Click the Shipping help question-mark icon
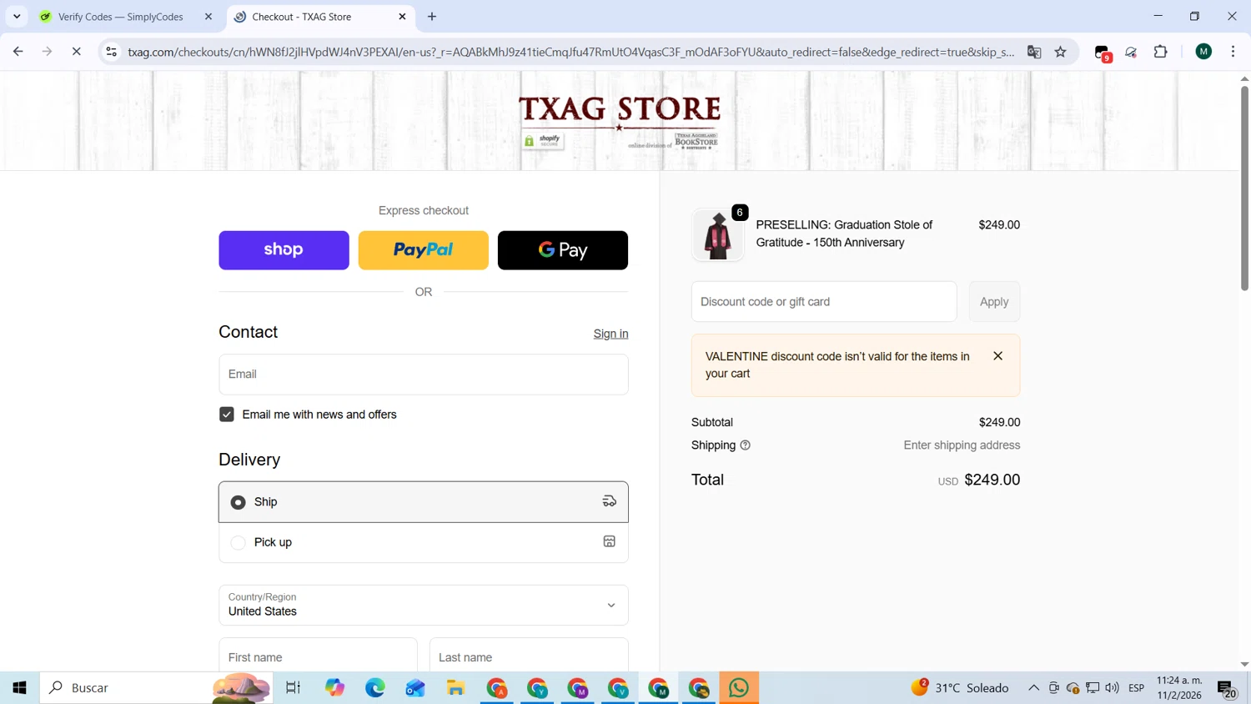The width and height of the screenshot is (1251, 704). coord(746,445)
